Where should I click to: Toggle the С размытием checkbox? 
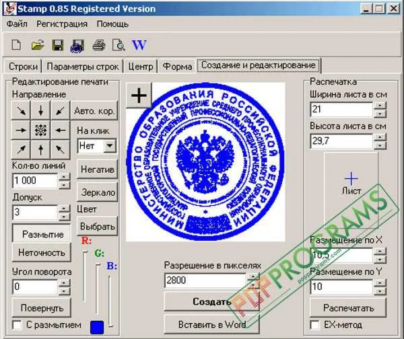(18, 325)
